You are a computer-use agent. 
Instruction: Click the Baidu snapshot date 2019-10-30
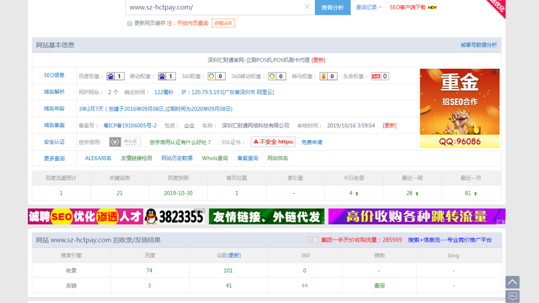coord(178,193)
